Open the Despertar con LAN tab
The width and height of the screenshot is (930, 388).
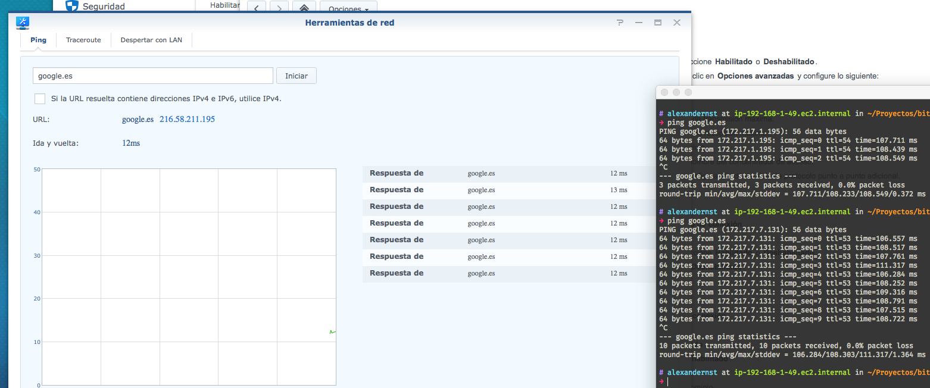point(151,40)
